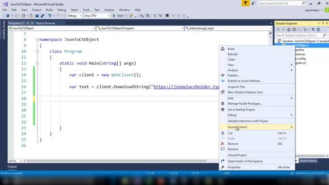Viewport: 329px width, 185px height.
Task: Click the Cut scissors icon in menu
Action: (223, 133)
